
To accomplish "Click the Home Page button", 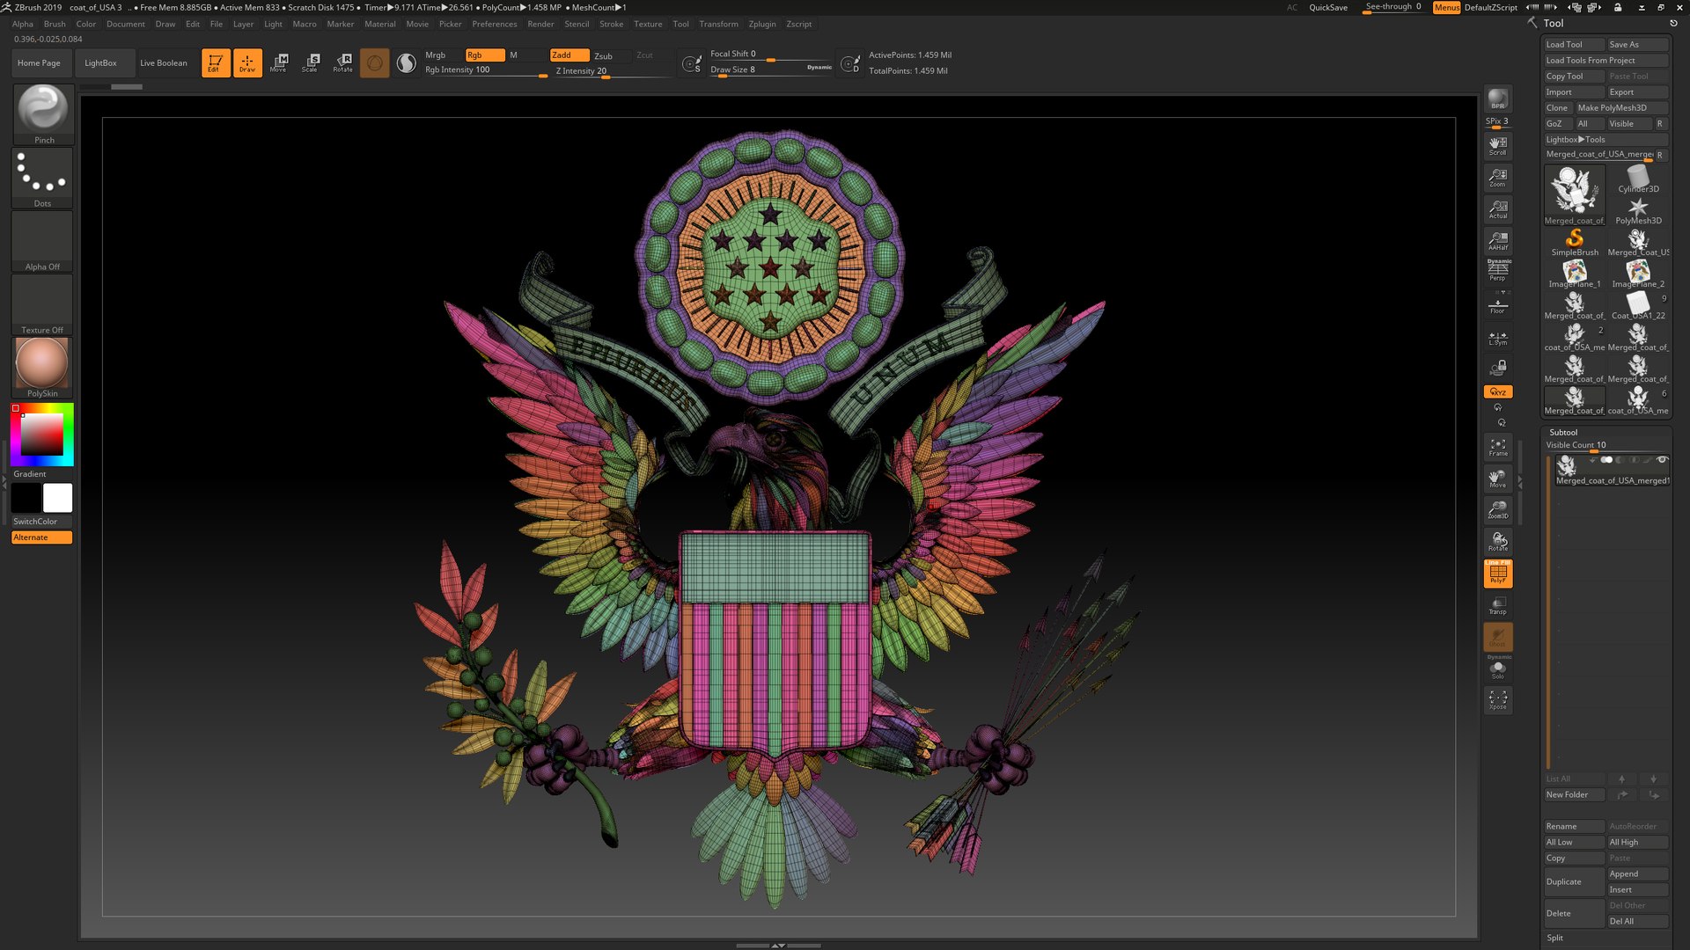I will (39, 62).
